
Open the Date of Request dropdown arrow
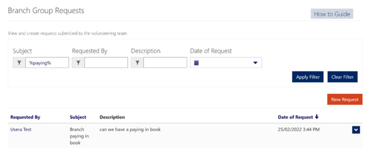tap(255, 63)
